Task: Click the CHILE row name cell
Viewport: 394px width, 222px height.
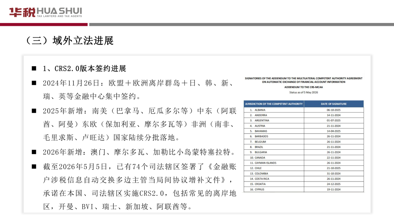Action: [274, 168]
